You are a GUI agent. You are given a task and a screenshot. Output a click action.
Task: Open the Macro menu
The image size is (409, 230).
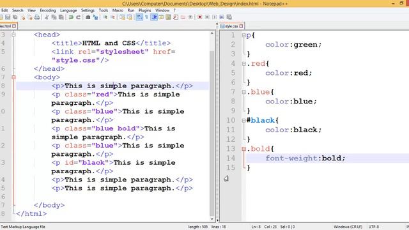pos(118,10)
